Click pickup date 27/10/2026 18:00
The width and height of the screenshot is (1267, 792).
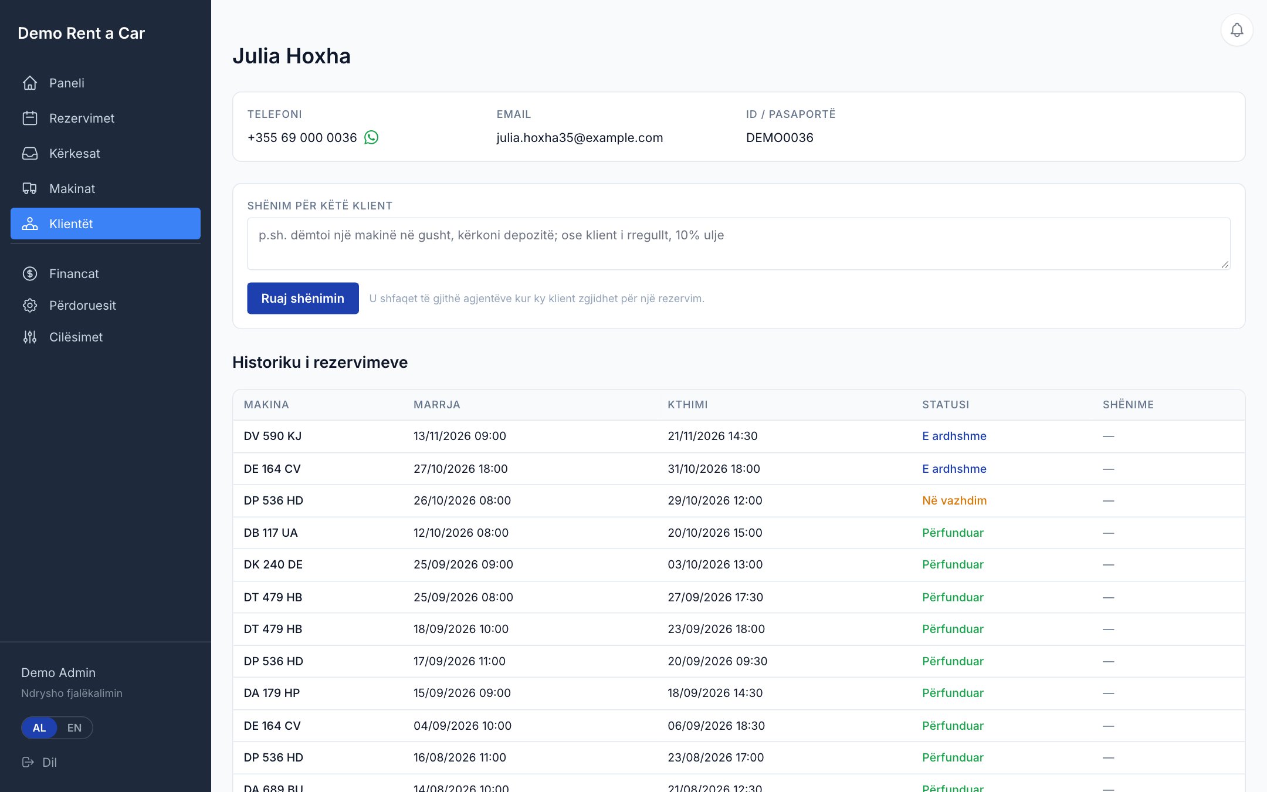(460, 469)
